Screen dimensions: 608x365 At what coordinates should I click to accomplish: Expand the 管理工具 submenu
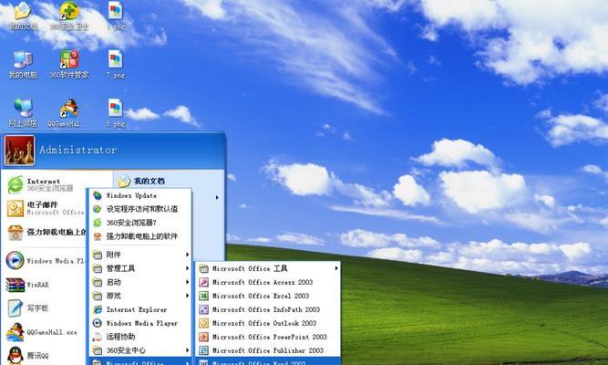coord(121,268)
